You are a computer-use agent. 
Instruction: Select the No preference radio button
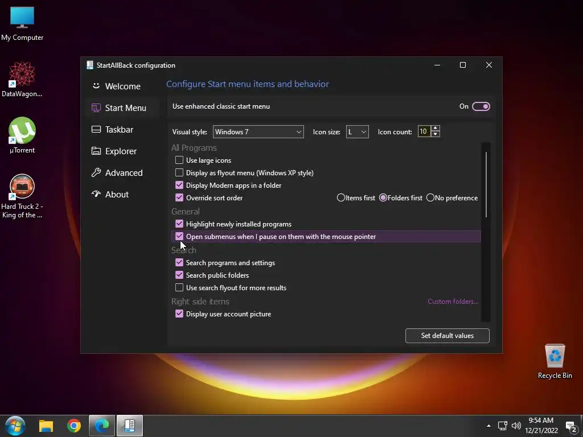click(430, 197)
